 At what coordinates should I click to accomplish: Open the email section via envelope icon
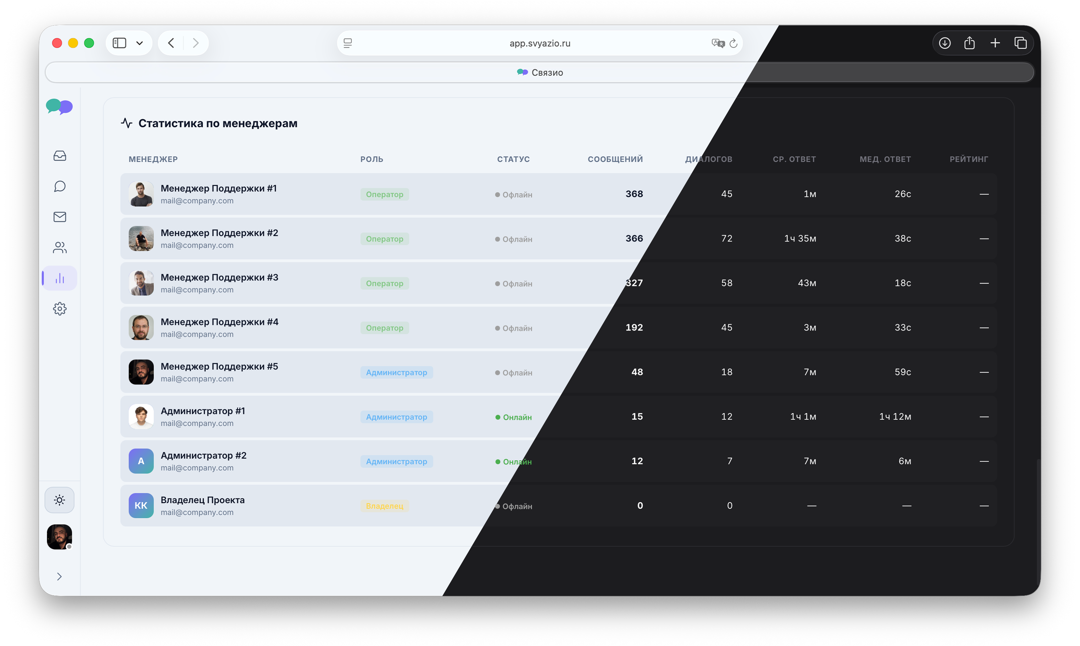[60, 217]
